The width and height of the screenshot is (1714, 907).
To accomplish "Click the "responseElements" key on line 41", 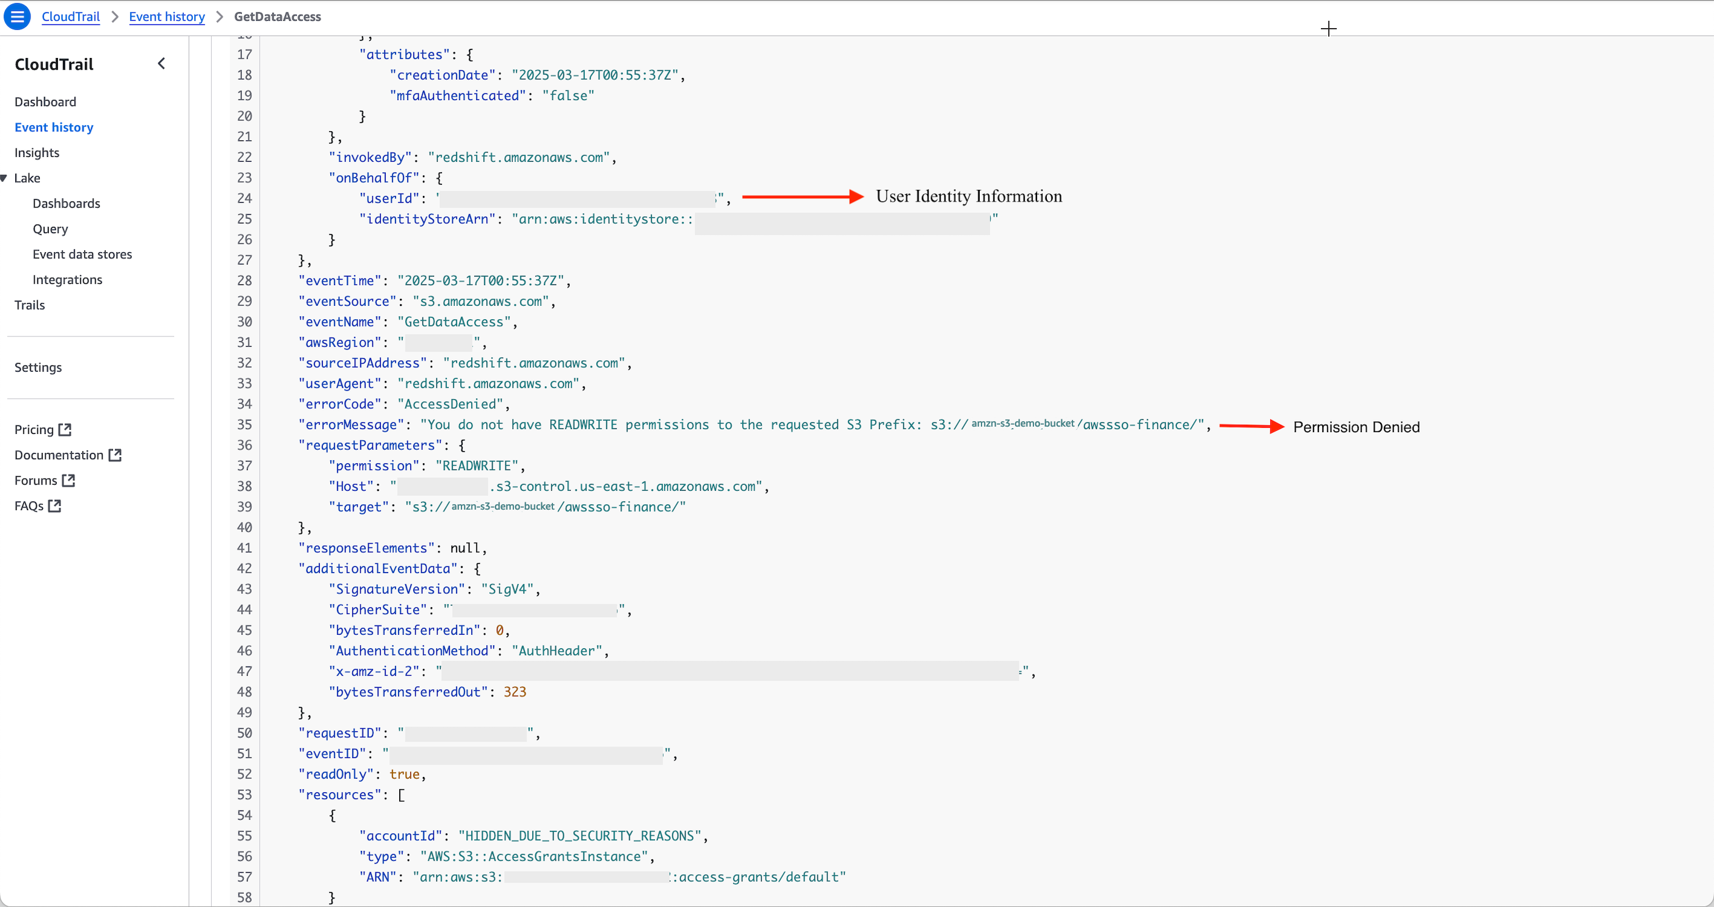I will click(366, 548).
